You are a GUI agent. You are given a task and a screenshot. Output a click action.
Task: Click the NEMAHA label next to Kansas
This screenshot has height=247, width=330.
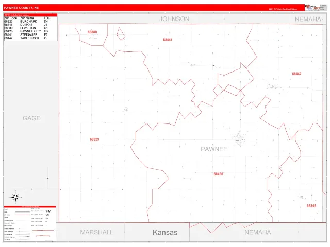pyautogui.click(x=258, y=232)
